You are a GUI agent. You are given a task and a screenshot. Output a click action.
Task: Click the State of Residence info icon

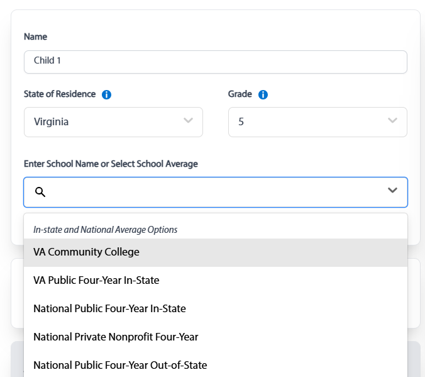point(107,94)
